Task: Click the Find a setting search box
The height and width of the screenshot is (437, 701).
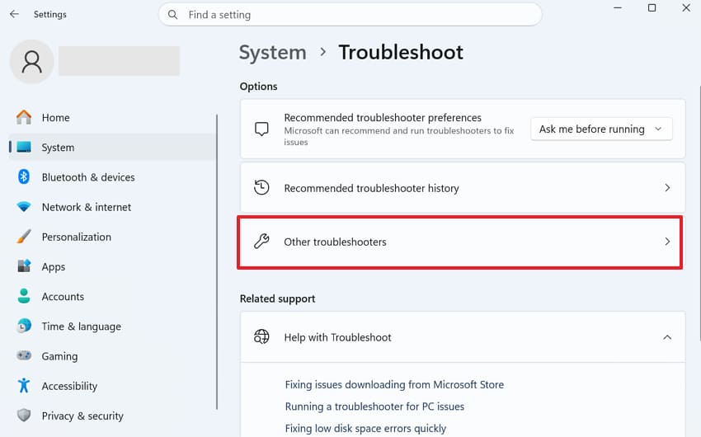Action: [x=350, y=15]
